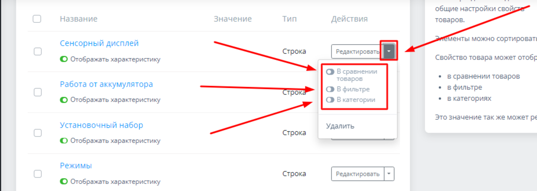Expand dropdown arrow in the Режимы row
This screenshot has width=537, height=191.
[389, 174]
